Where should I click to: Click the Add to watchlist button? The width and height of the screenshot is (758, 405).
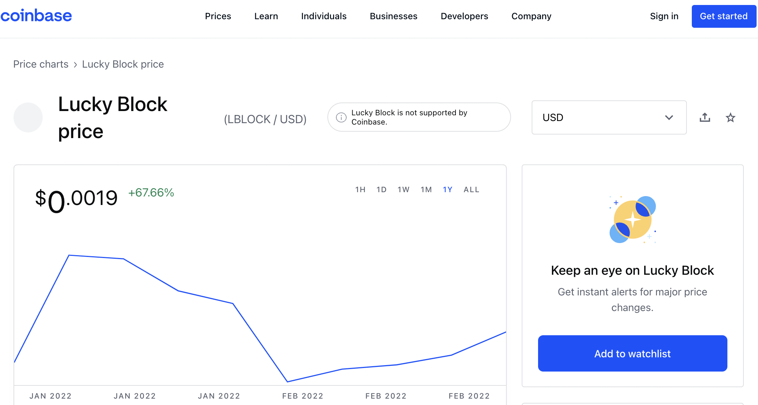point(632,354)
